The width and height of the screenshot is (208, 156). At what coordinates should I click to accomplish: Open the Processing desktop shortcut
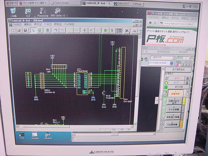click(43, 12)
